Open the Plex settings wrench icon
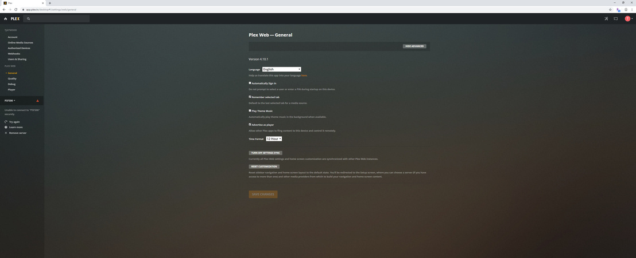This screenshot has height=258, width=636. pos(606,19)
